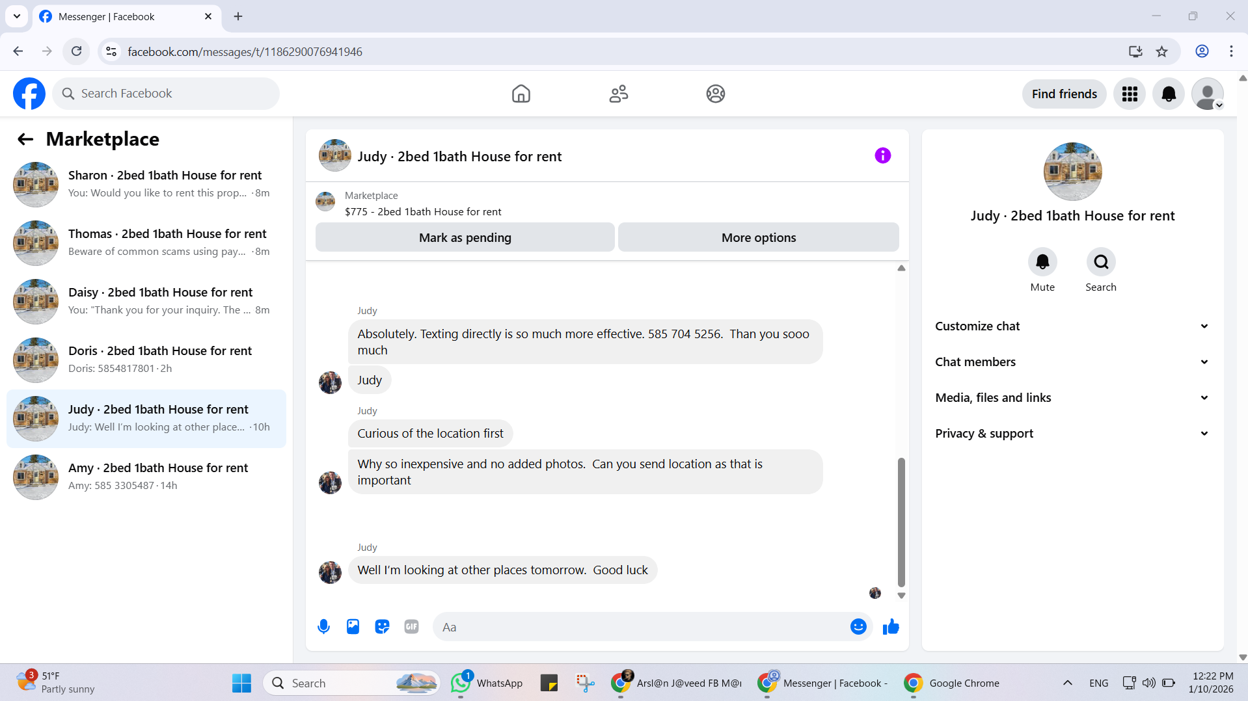1248x701 pixels.
Task: Click Mark as pending button
Action: click(x=465, y=237)
